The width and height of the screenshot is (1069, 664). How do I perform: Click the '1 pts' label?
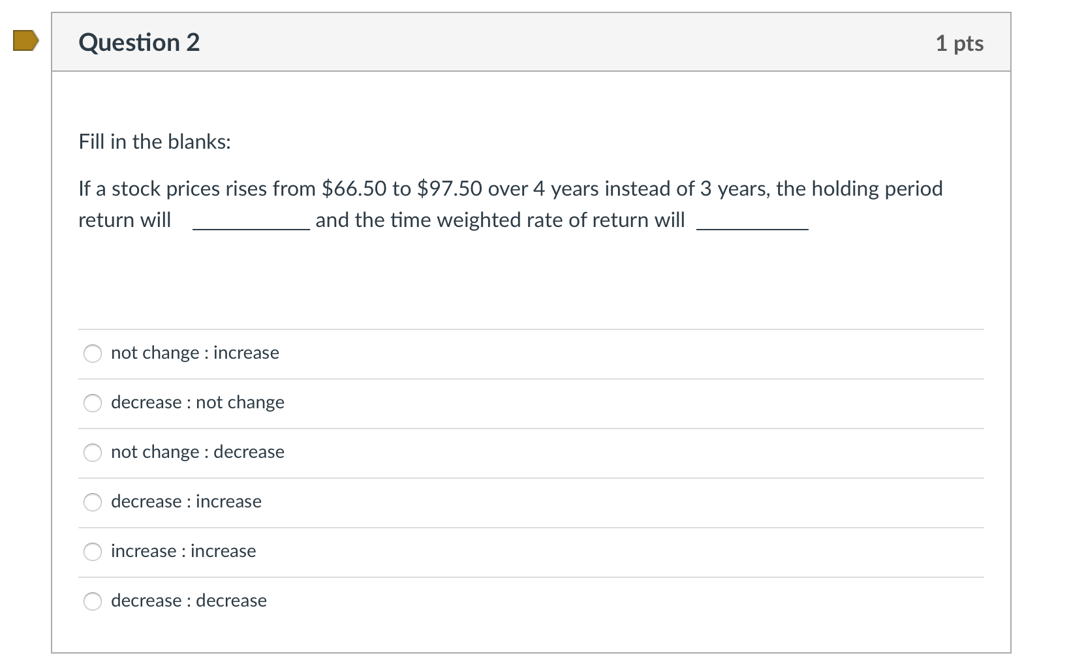click(x=961, y=42)
